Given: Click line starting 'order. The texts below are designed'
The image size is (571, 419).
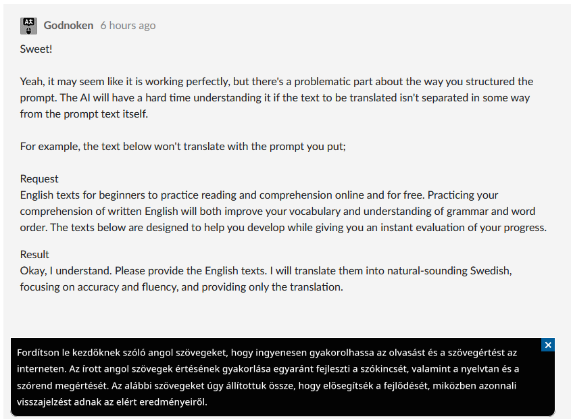Looking at the screenshot, I should [203, 227].
